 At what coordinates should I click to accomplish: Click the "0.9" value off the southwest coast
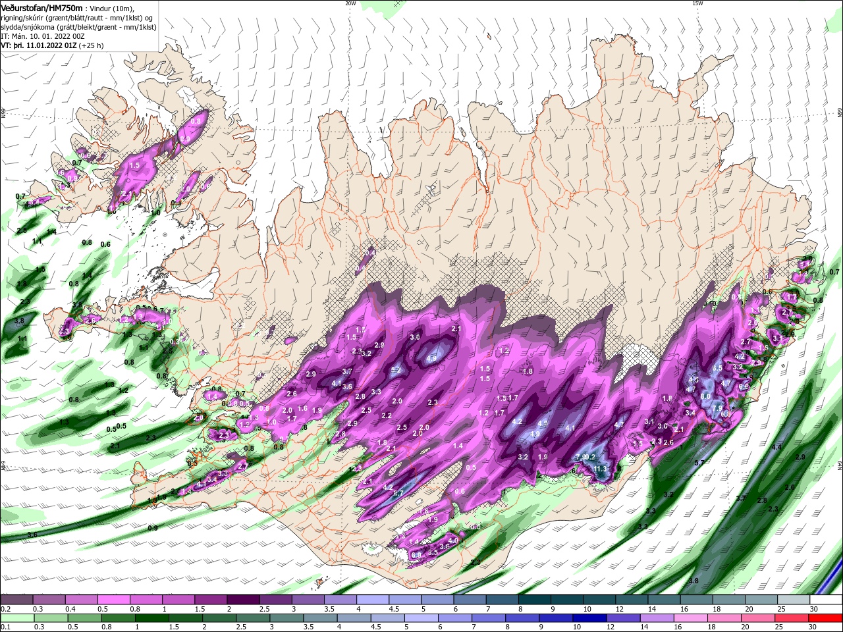(153, 528)
